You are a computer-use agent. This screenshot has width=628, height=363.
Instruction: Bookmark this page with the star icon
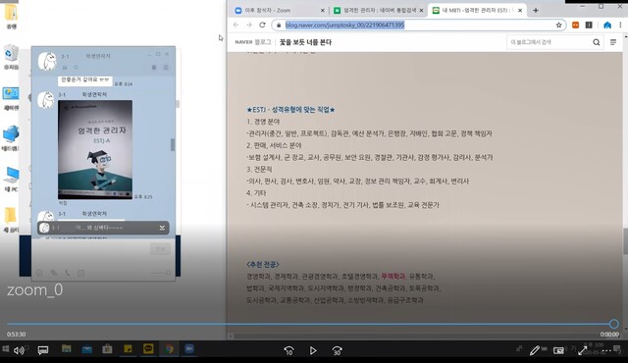tap(558, 25)
